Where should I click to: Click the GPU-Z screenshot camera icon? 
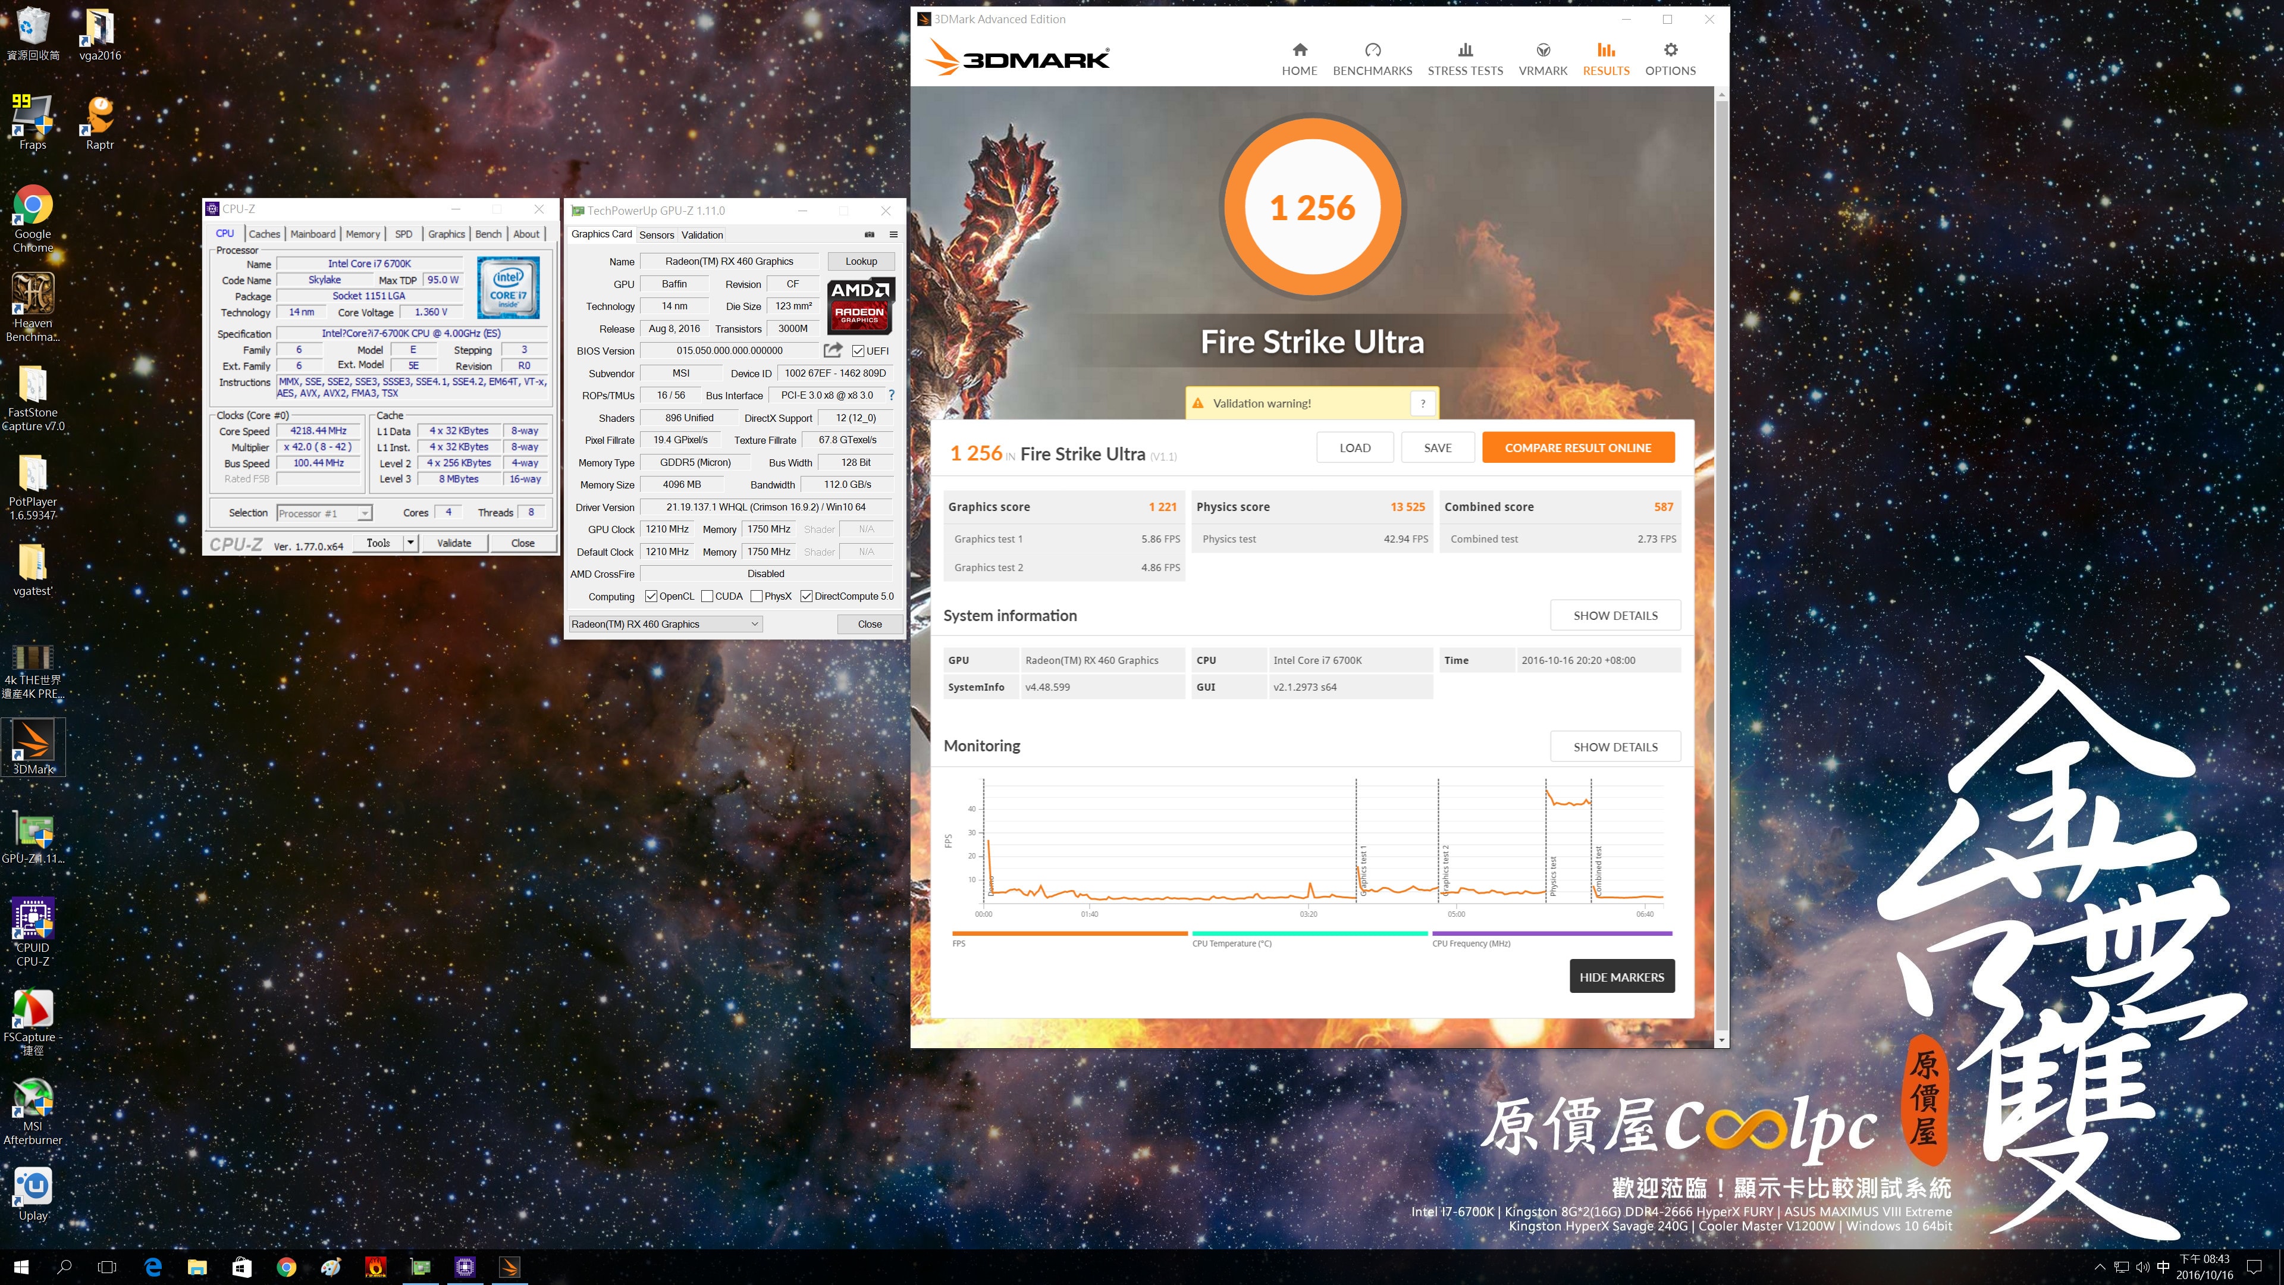coord(869,235)
